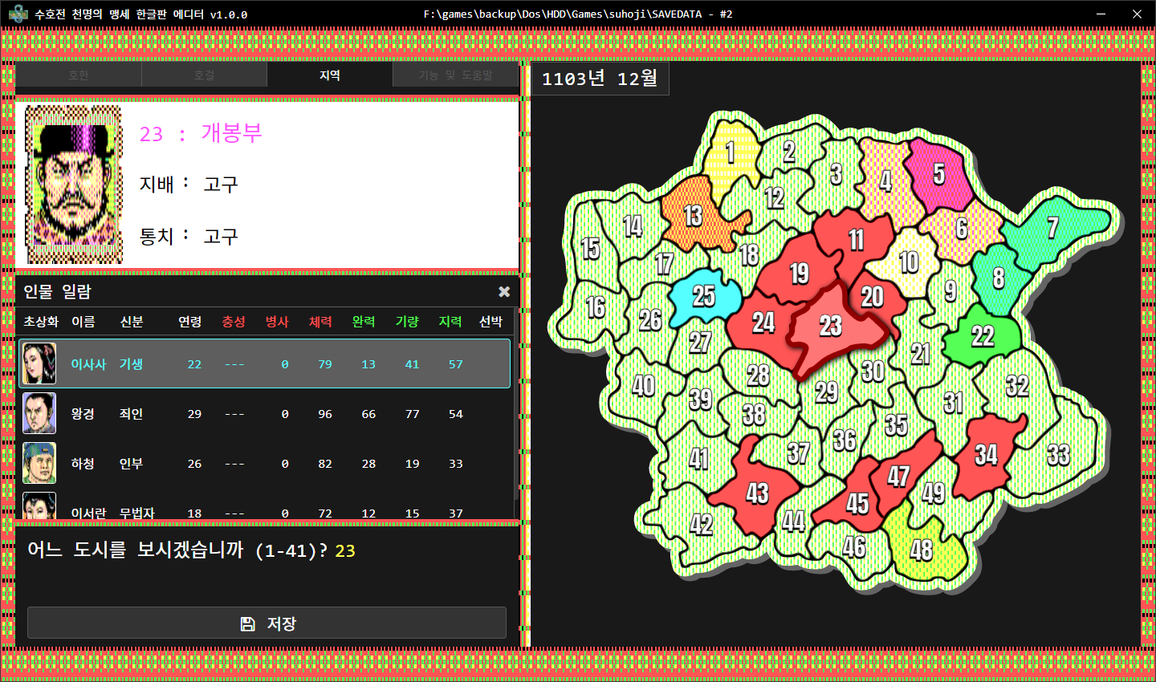Minimize the editor window
The image size is (1156, 682).
(1101, 14)
